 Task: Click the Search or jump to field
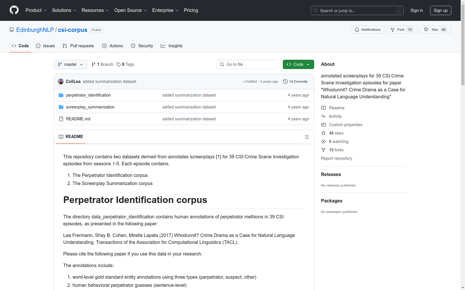tap(357, 10)
